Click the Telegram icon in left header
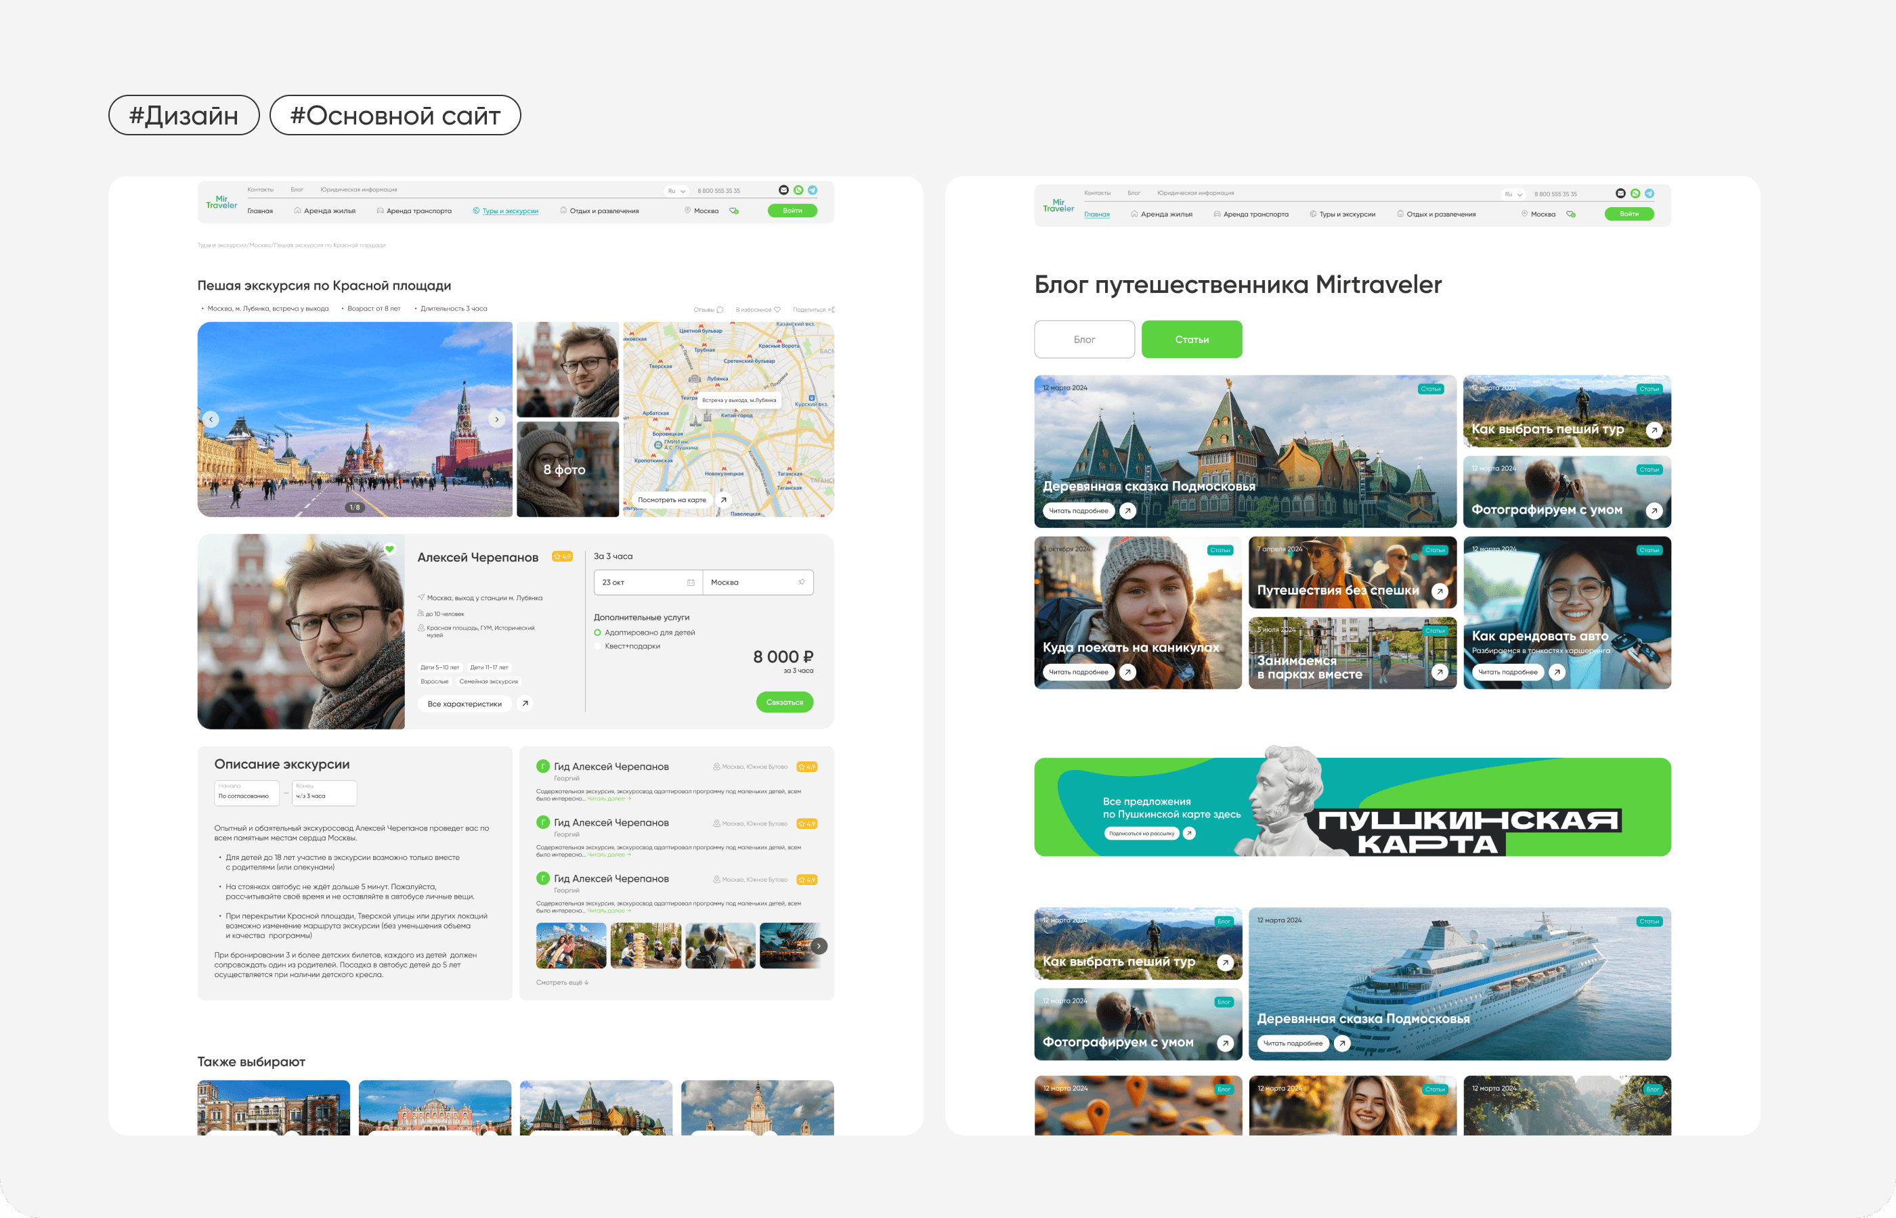The width and height of the screenshot is (1896, 1218). coord(813,190)
